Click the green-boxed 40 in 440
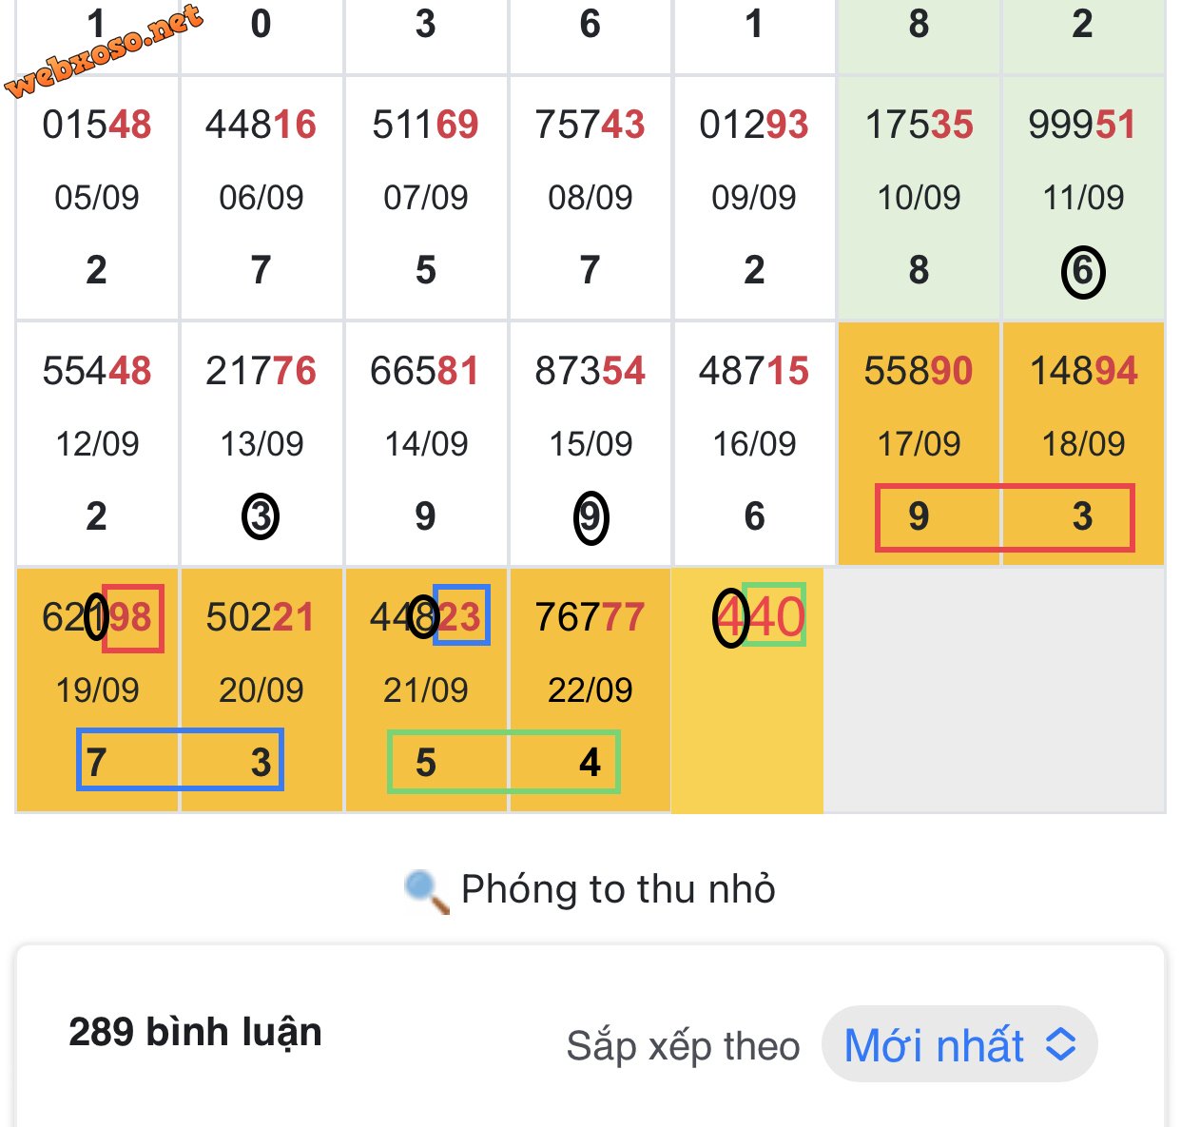The height and width of the screenshot is (1127, 1181). coord(774,614)
